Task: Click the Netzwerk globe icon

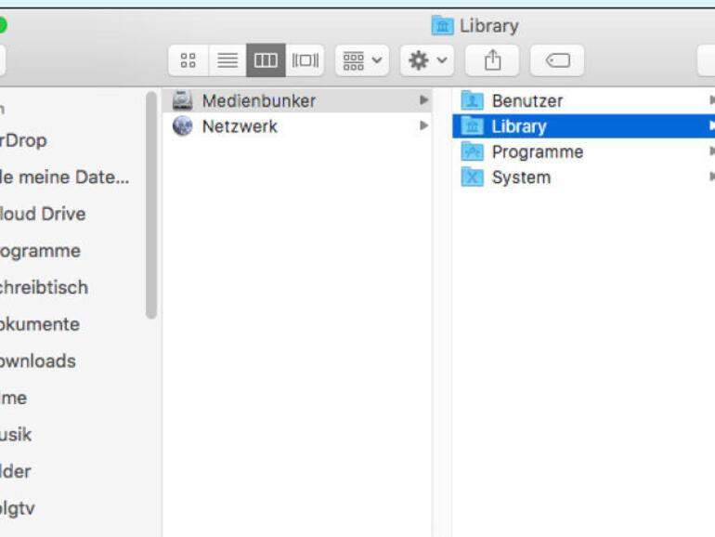Action: coord(182,126)
